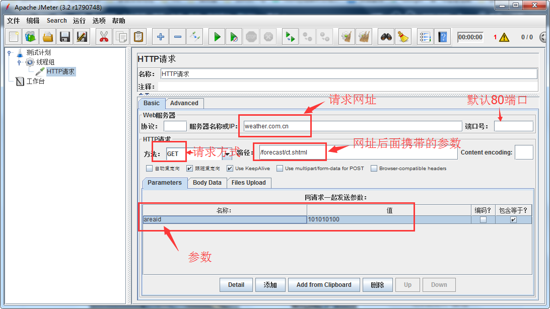550x309 pixels.
Task: Save the test plan with floppy icon
Action: pos(65,37)
